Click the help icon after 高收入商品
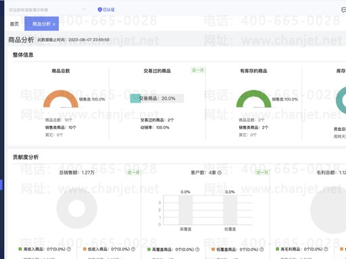The height and width of the screenshot is (259, 346). click(69, 249)
